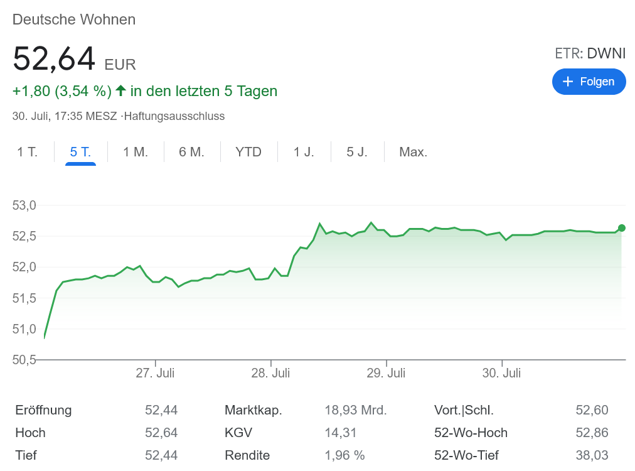Show the 5 J. chart range
Viewport: 635px width, 471px height.
(x=357, y=152)
